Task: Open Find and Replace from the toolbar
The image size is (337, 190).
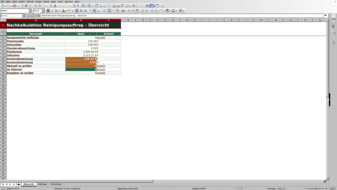Action: (74, 6)
